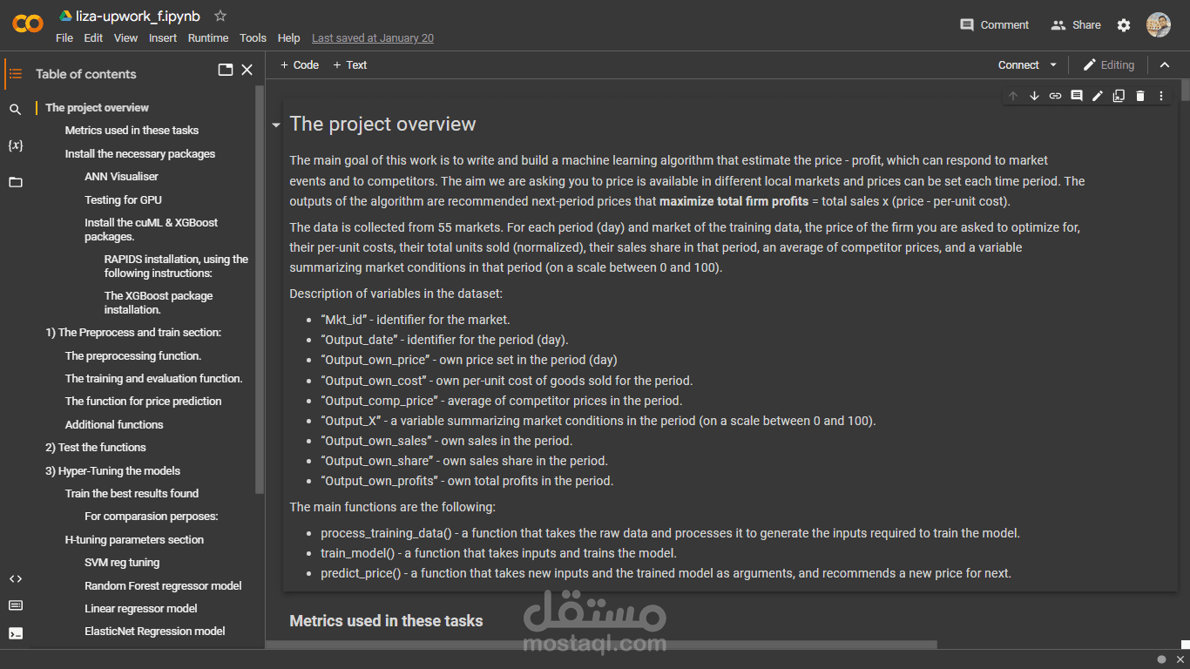Go to Install the necessary packages
This screenshot has width=1190, height=669.
point(139,154)
